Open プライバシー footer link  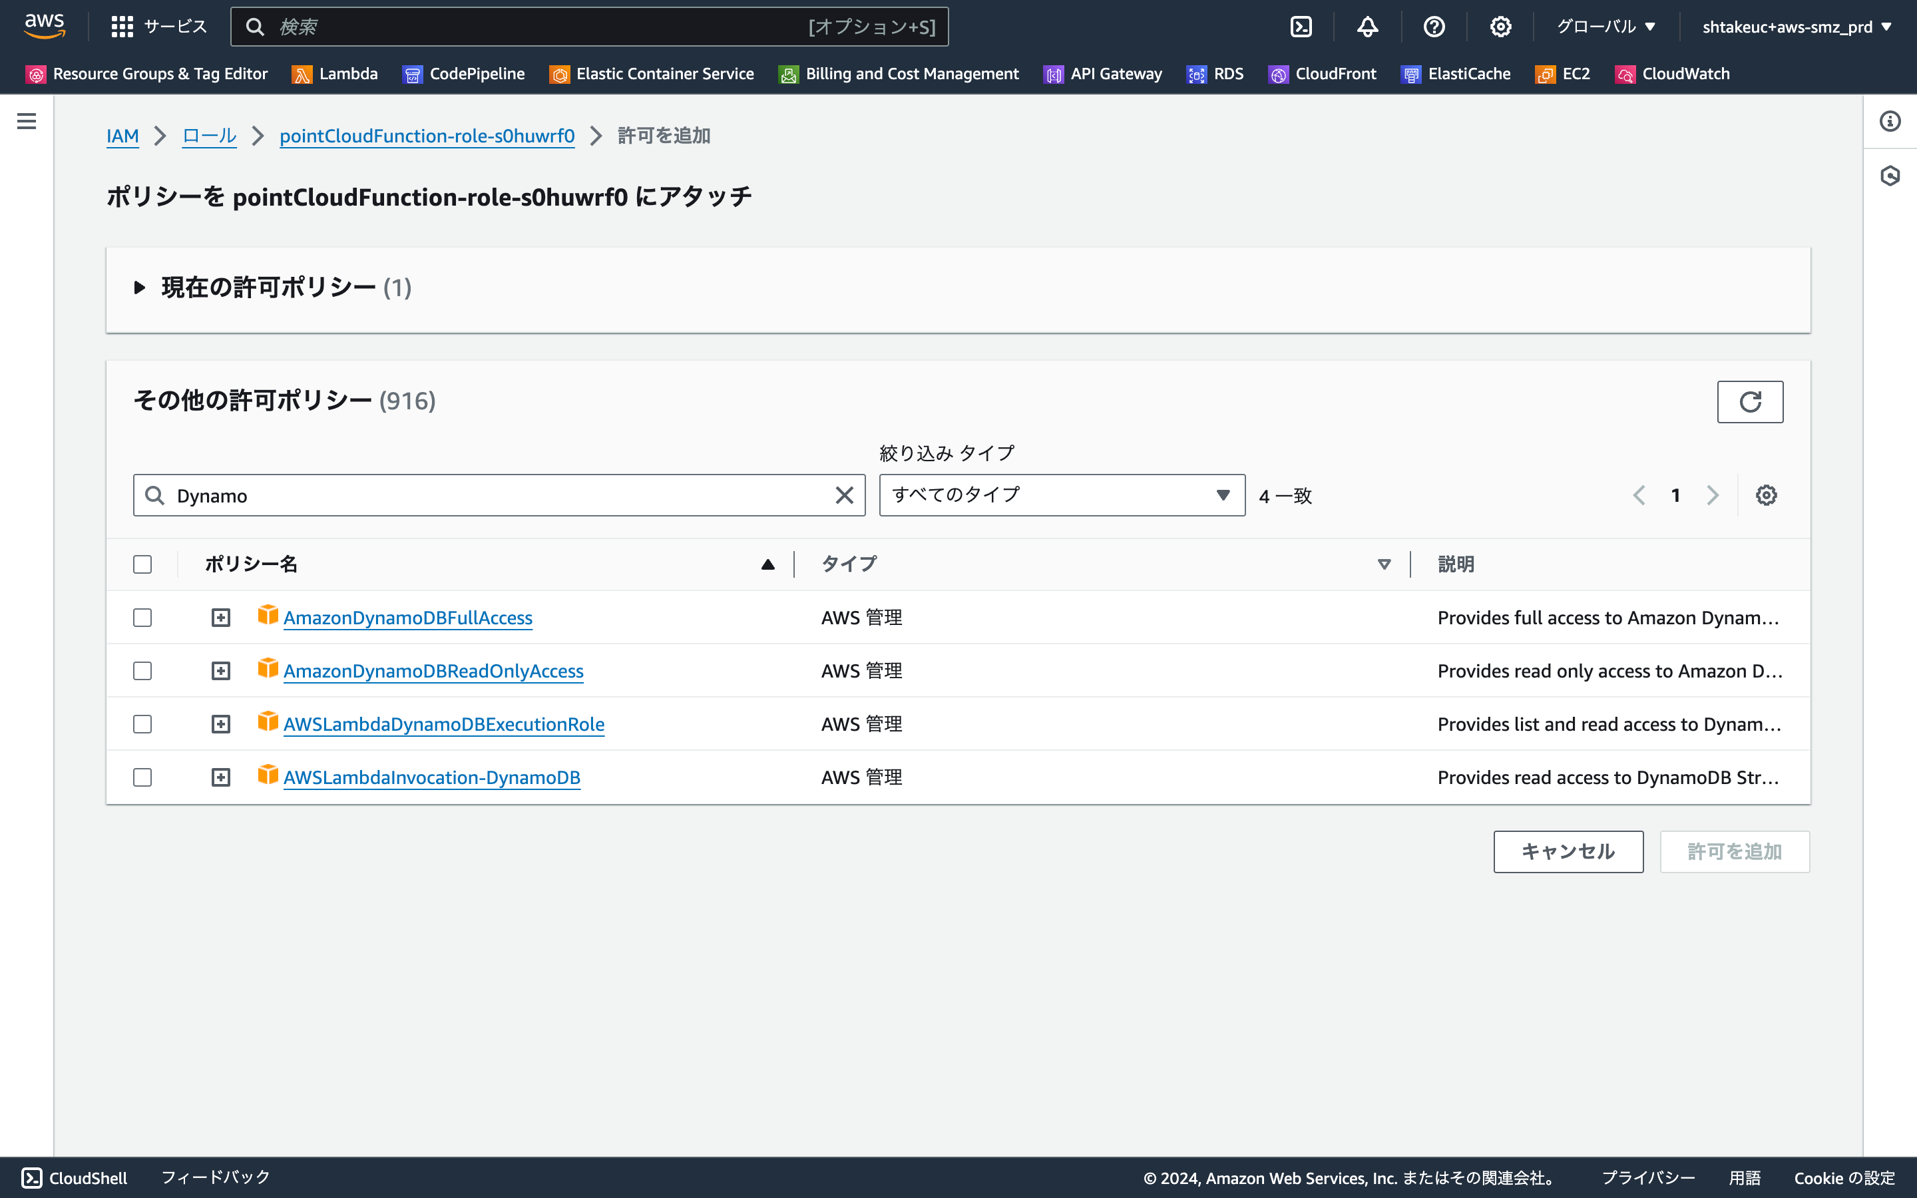[1649, 1177]
